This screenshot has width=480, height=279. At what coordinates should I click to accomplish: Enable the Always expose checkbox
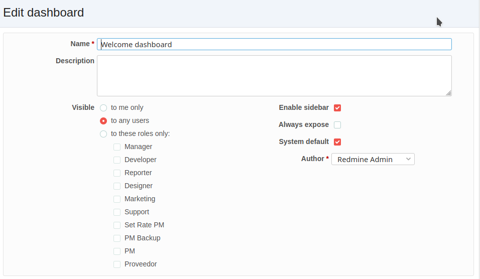tap(337, 125)
